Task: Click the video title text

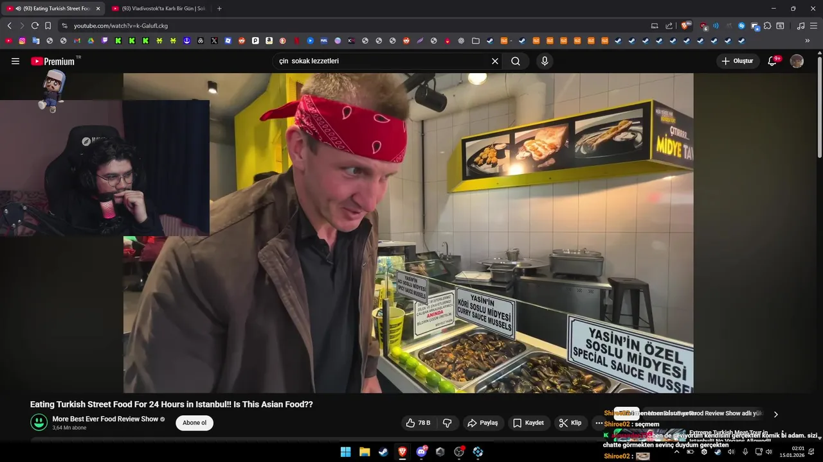Action: pyautogui.click(x=172, y=404)
